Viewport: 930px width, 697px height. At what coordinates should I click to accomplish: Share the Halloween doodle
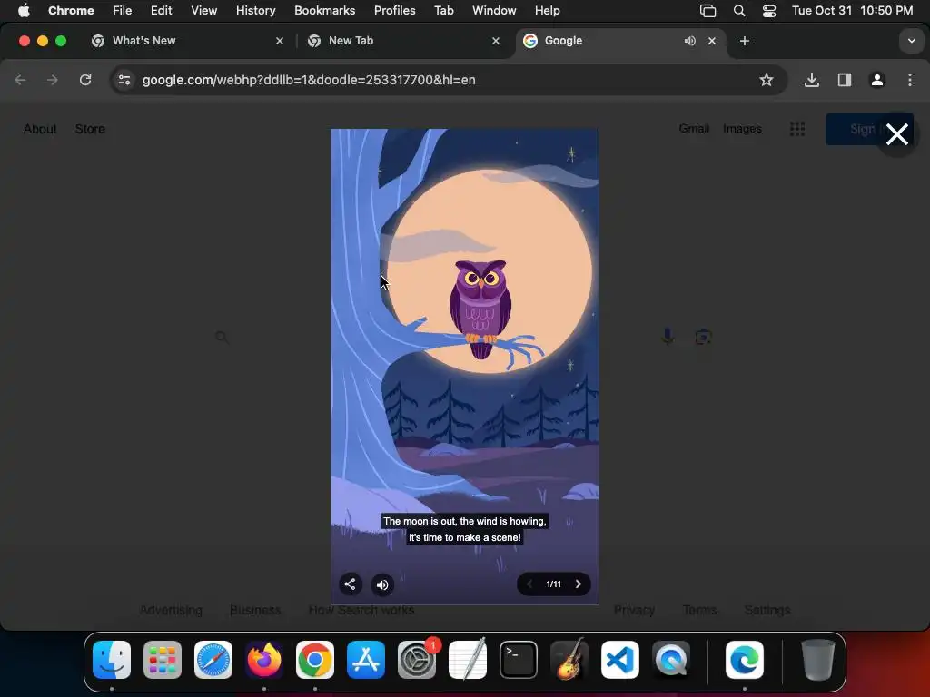[x=350, y=584]
